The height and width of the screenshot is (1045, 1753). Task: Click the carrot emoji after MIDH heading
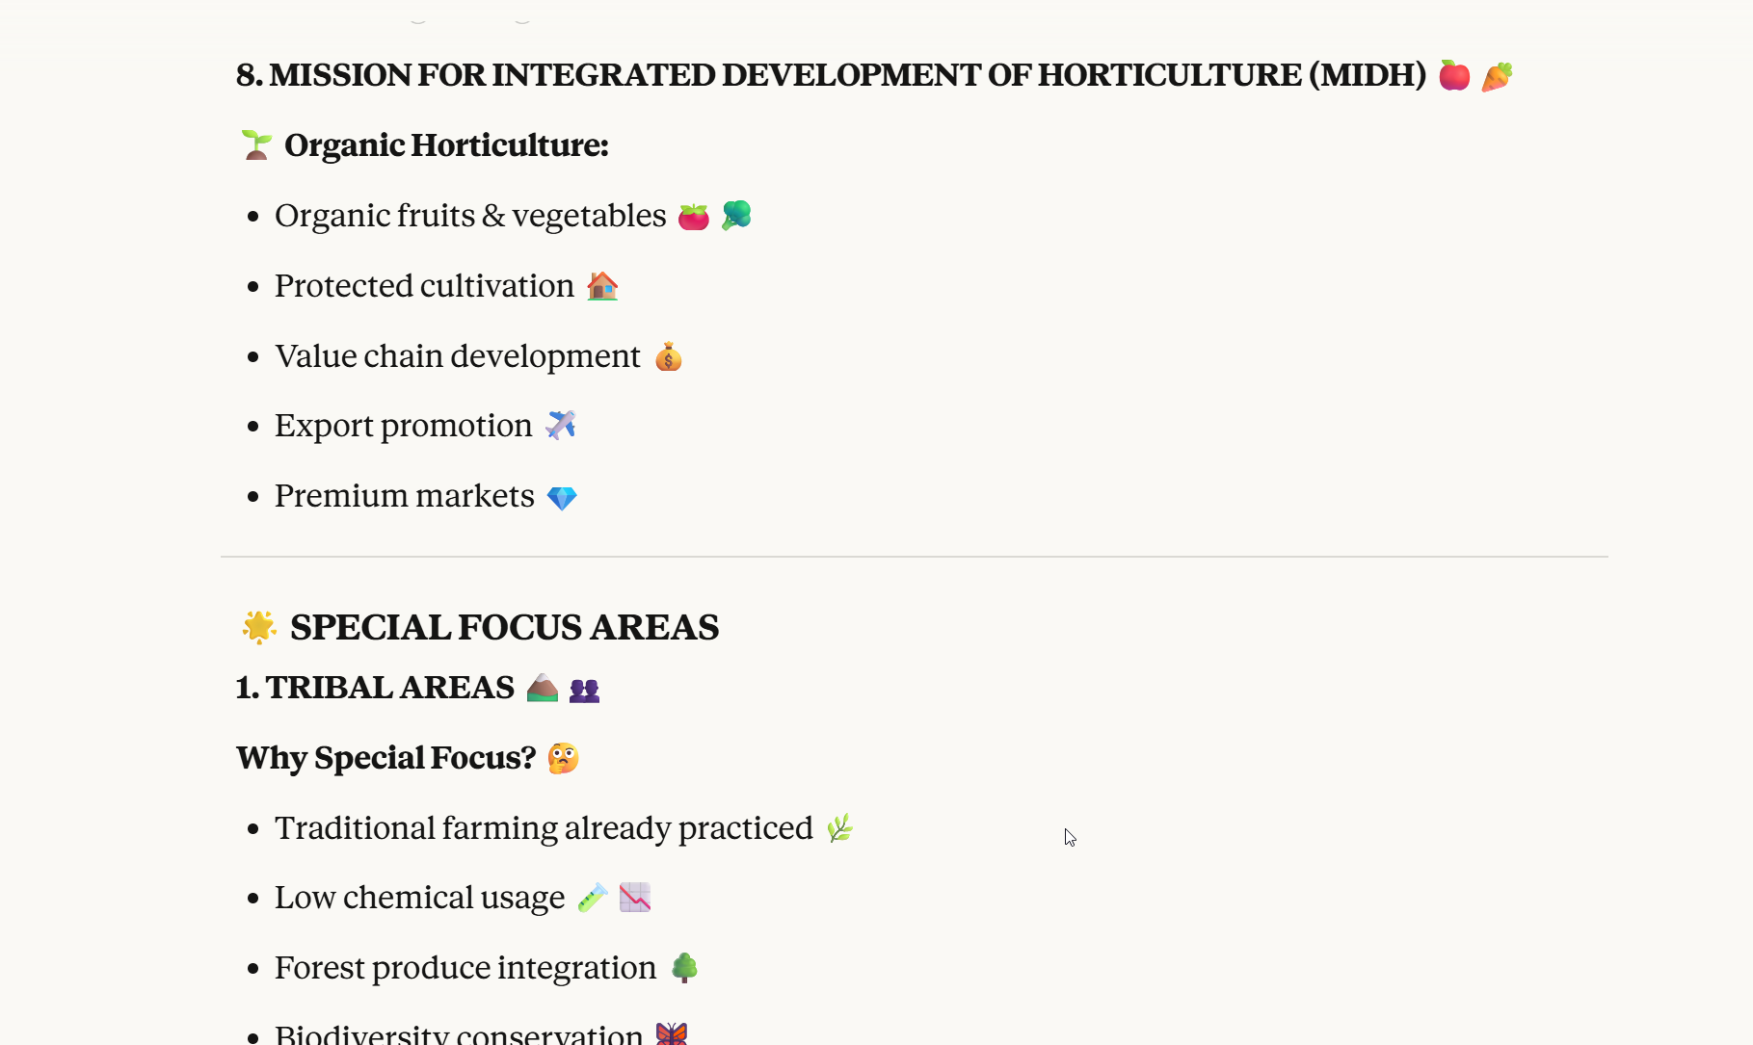pyautogui.click(x=1497, y=76)
